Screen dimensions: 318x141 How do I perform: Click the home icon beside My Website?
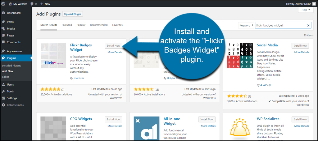click(x=10, y=4)
